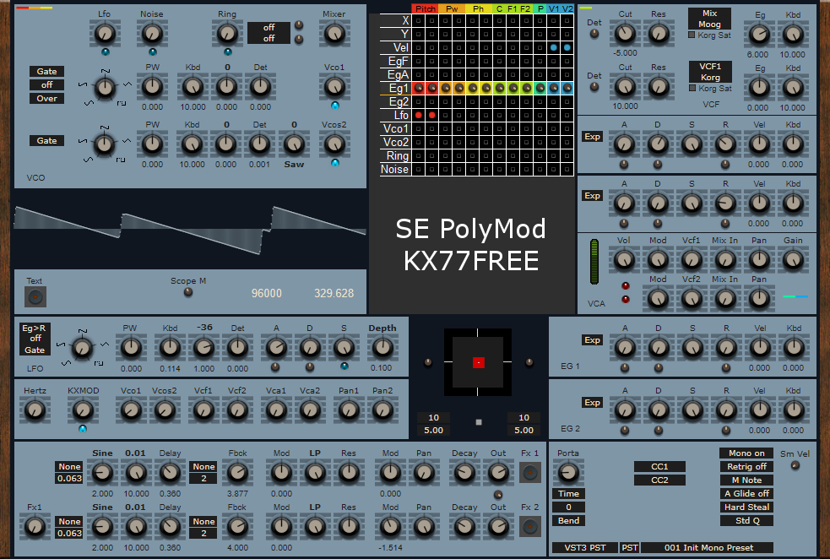This screenshot has width=830, height=559.
Task: Adjust the Vcos2 mixer level knob
Action: 334,144
